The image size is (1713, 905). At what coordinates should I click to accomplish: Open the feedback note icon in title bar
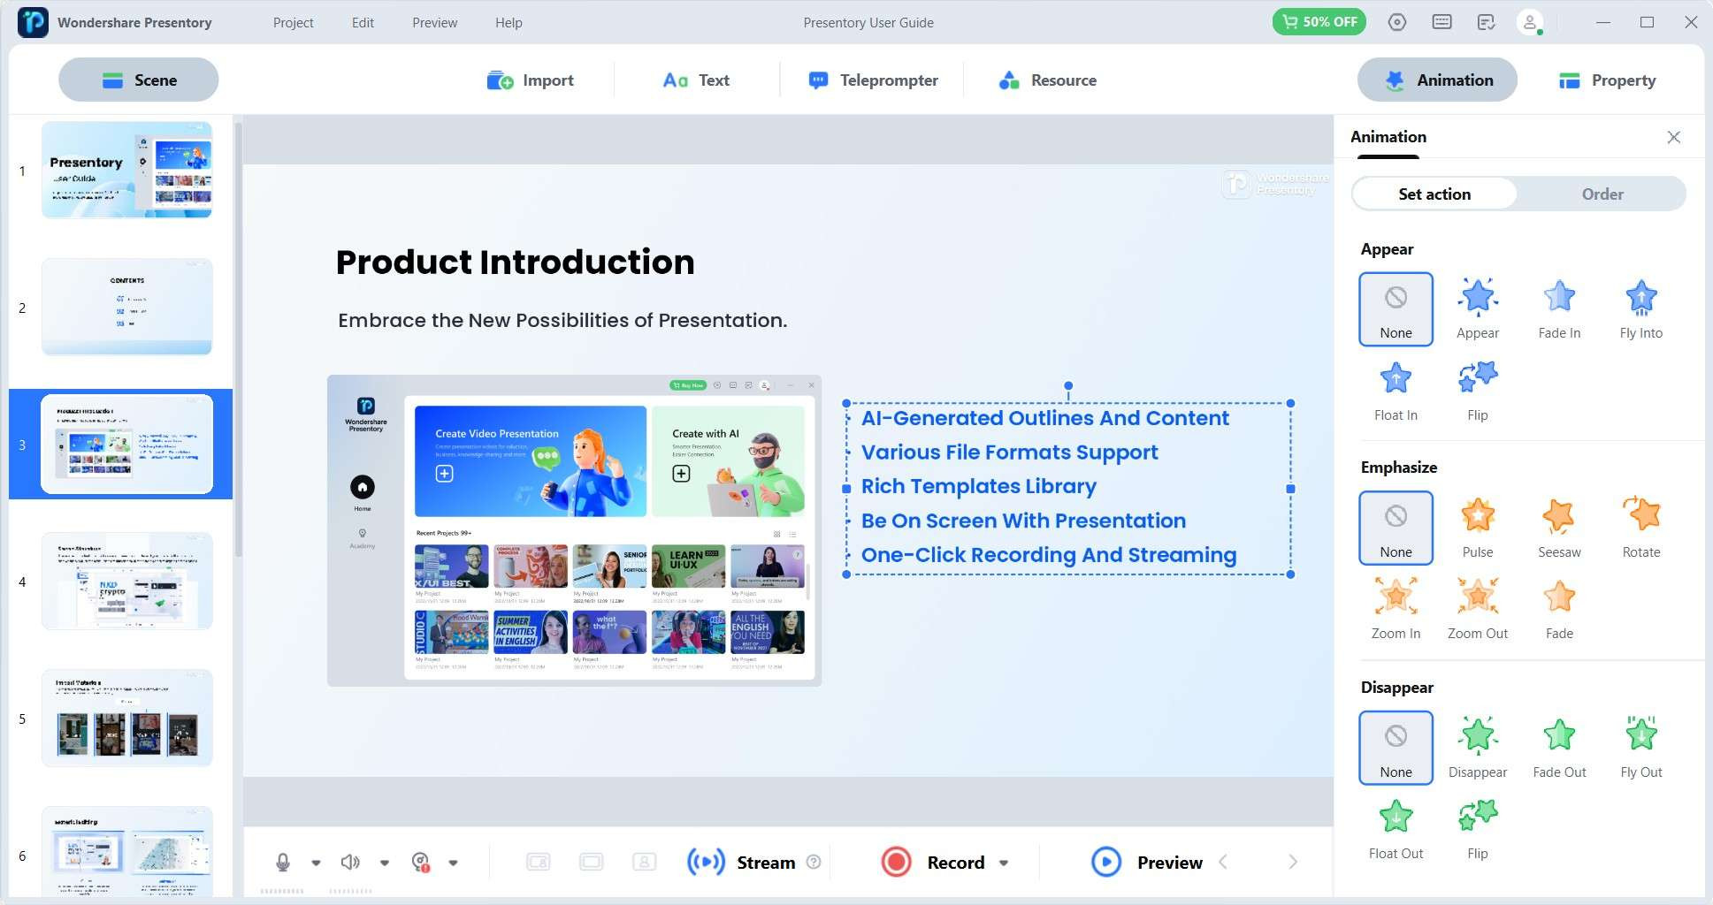tap(1486, 22)
